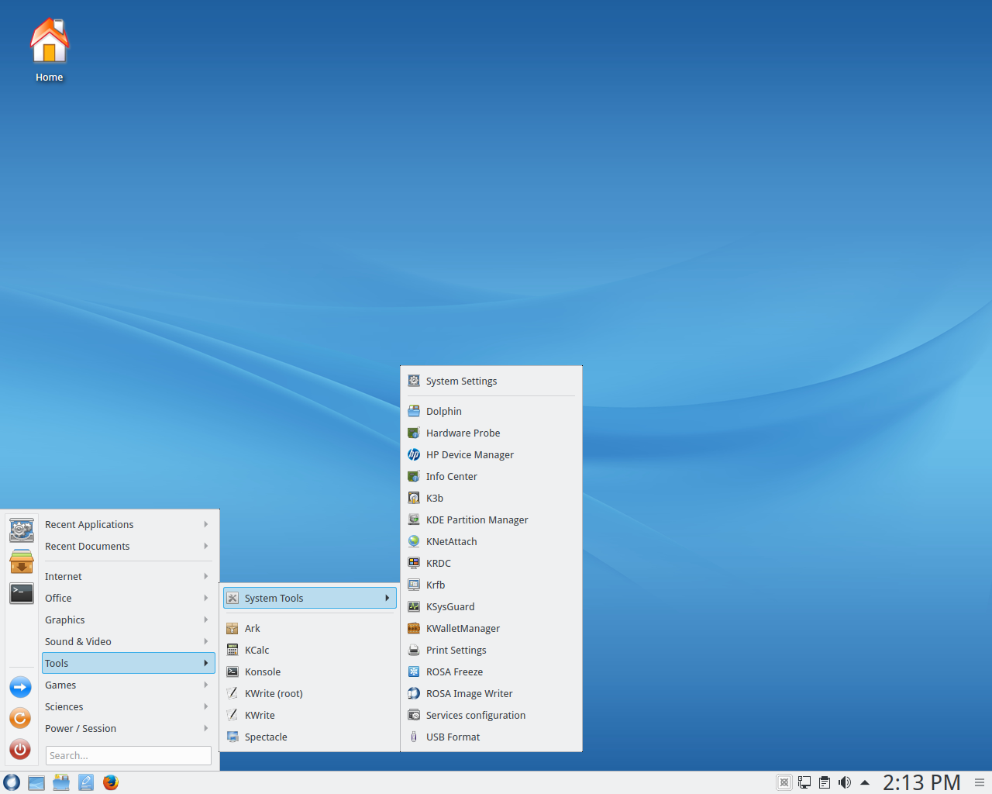Open System Settings from the System Tools list
The height and width of the screenshot is (794, 992).
pyautogui.click(x=491, y=381)
